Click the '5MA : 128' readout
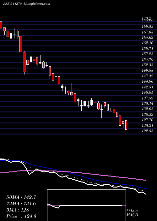Image resolution: width=157 pixels, height=221 pixels. pyautogui.click(x=18, y=210)
